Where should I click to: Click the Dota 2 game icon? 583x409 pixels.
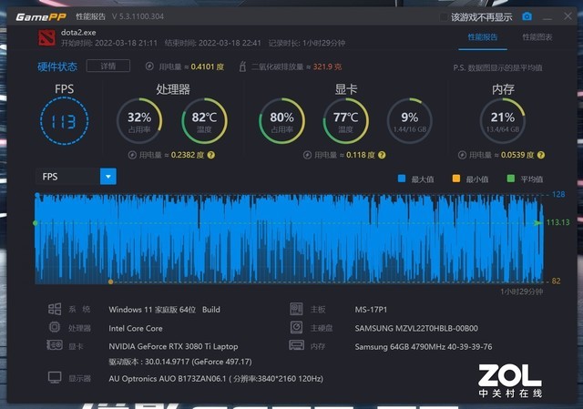[46, 38]
